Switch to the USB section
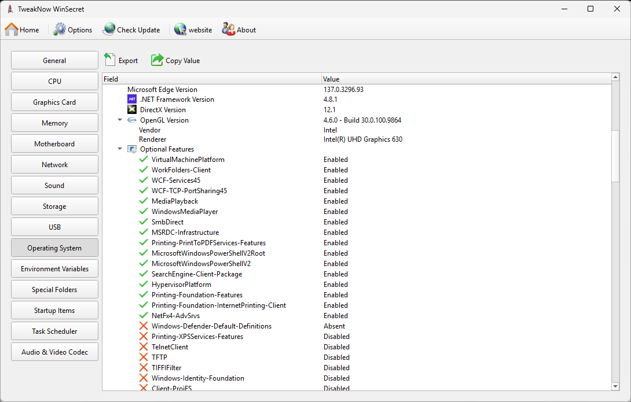This screenshot has width=631, height=402. pyautogui.click(x=55, y=227)
